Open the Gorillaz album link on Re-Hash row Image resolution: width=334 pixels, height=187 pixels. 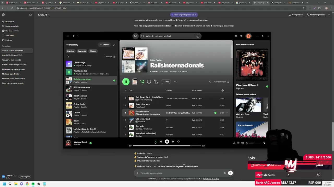click(170, 127)
